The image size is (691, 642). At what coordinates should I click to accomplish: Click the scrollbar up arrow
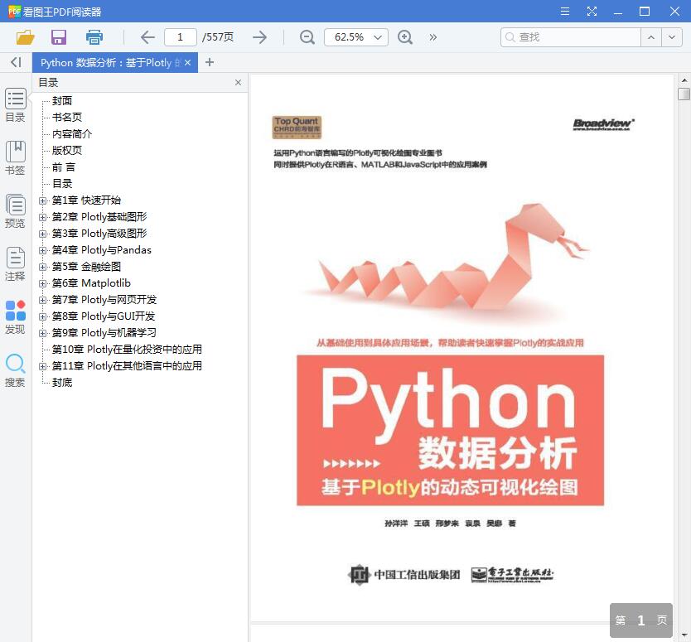click(684, 80)
